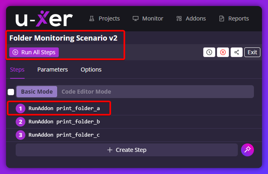Click the purple number 2 step badge
268x174 pixels.
point(21,122)
